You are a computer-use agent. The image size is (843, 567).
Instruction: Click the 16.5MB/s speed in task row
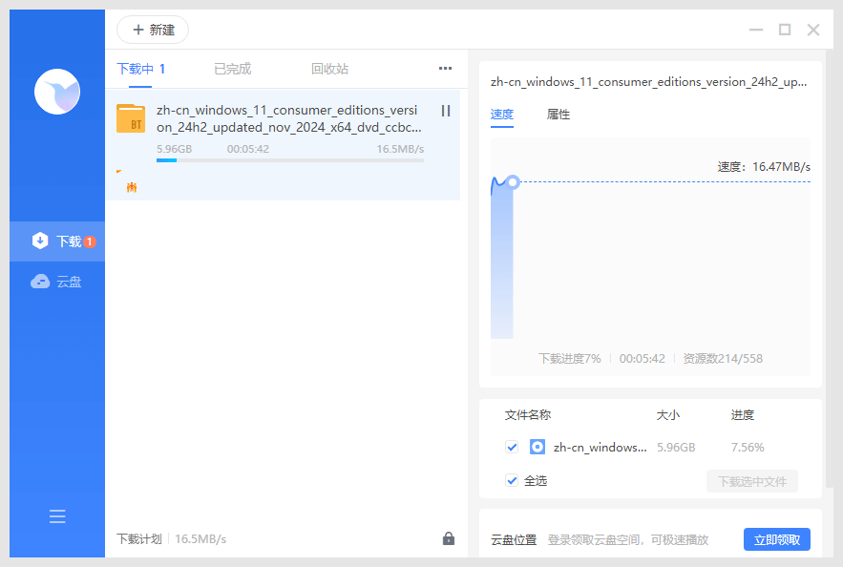click(400, 149)
